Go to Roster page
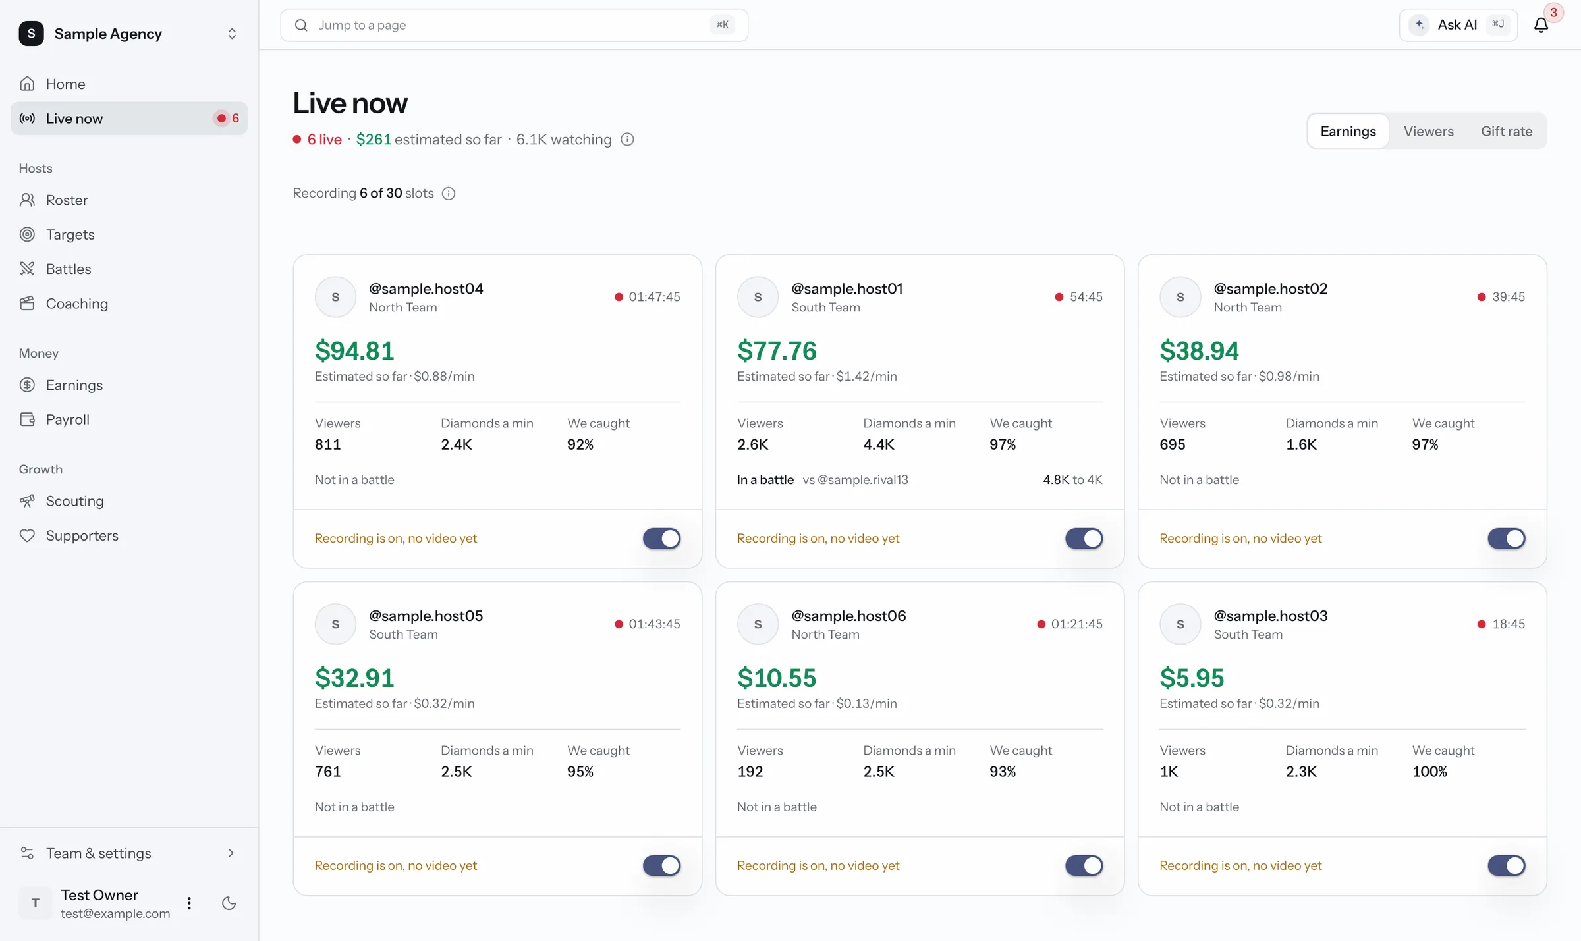Viewport: 1581px width, 941px height. pos(129,200)
